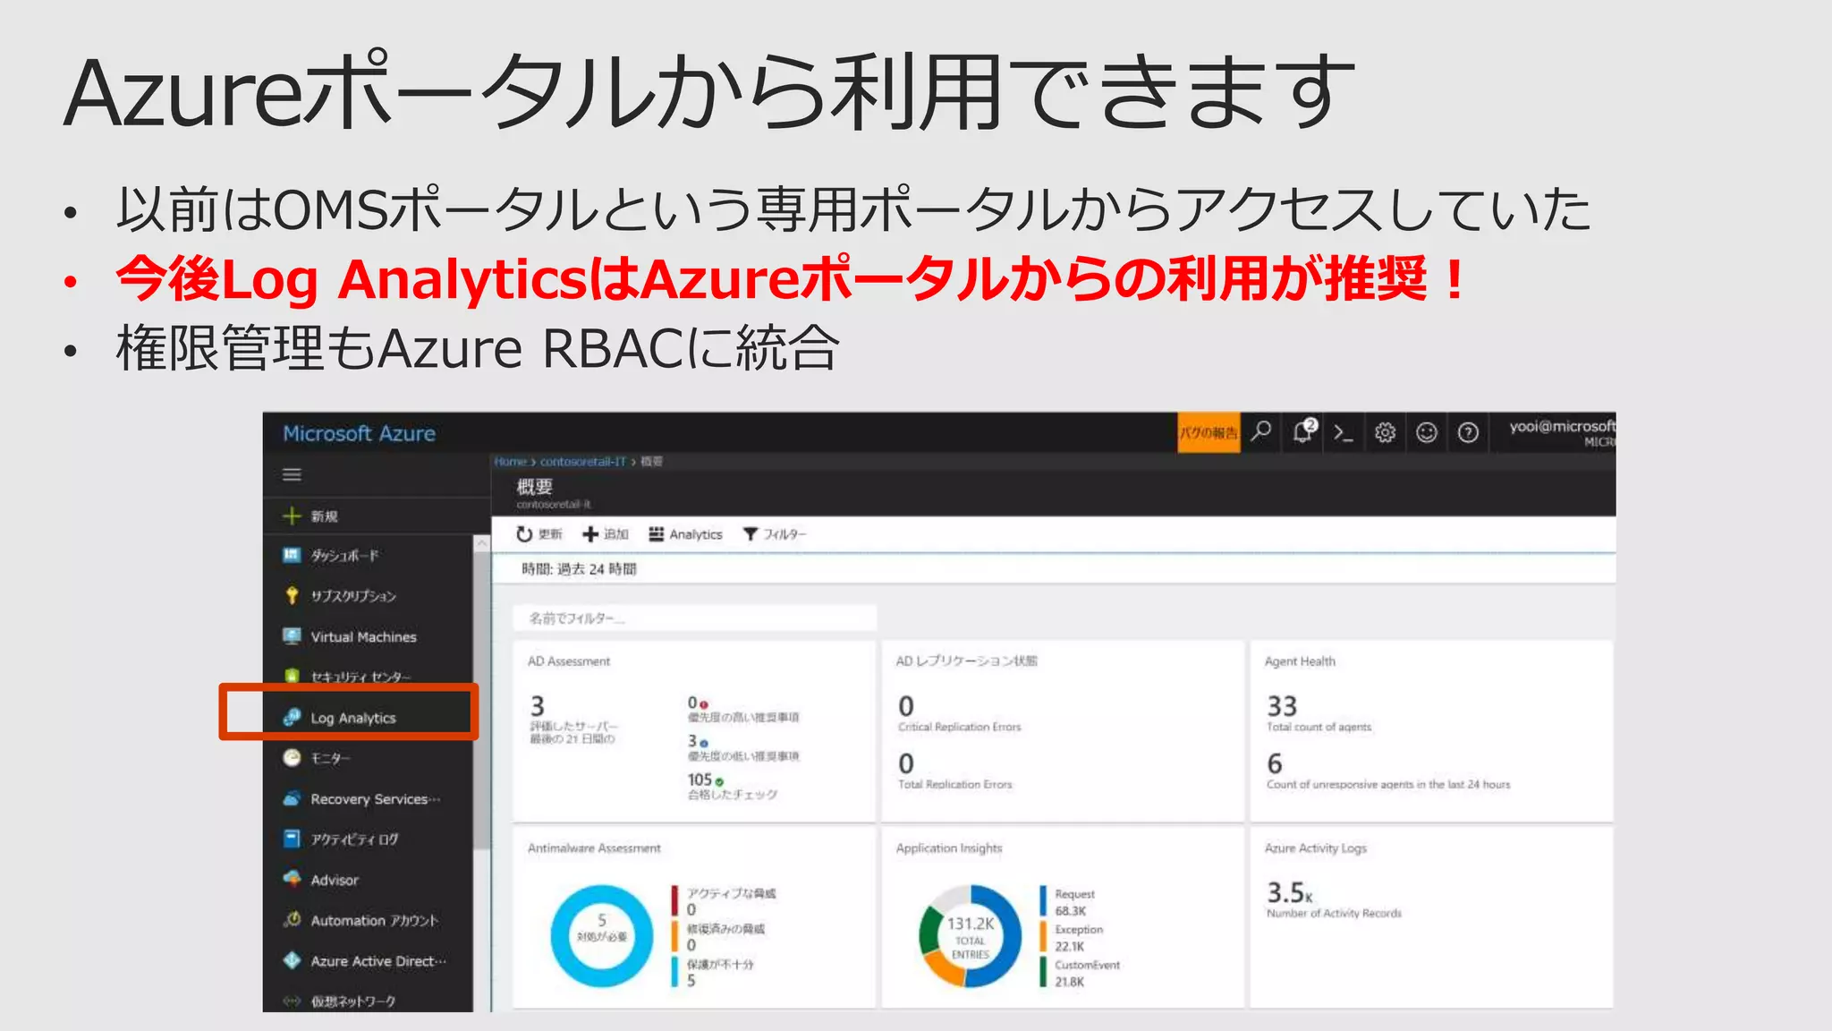Click the feedback smiley icon
The width and height of the screenshot is (1832, 1031).
pyautogui.click(x=1427, y=432)
